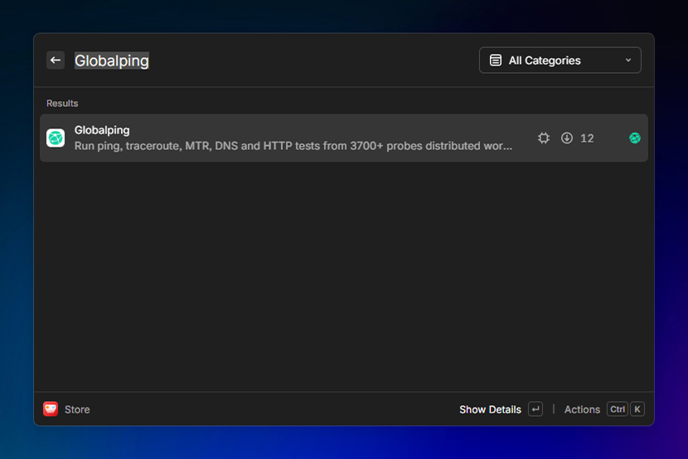Click the download count icon
Screen dimensions: 688x459
coord(566,138)
